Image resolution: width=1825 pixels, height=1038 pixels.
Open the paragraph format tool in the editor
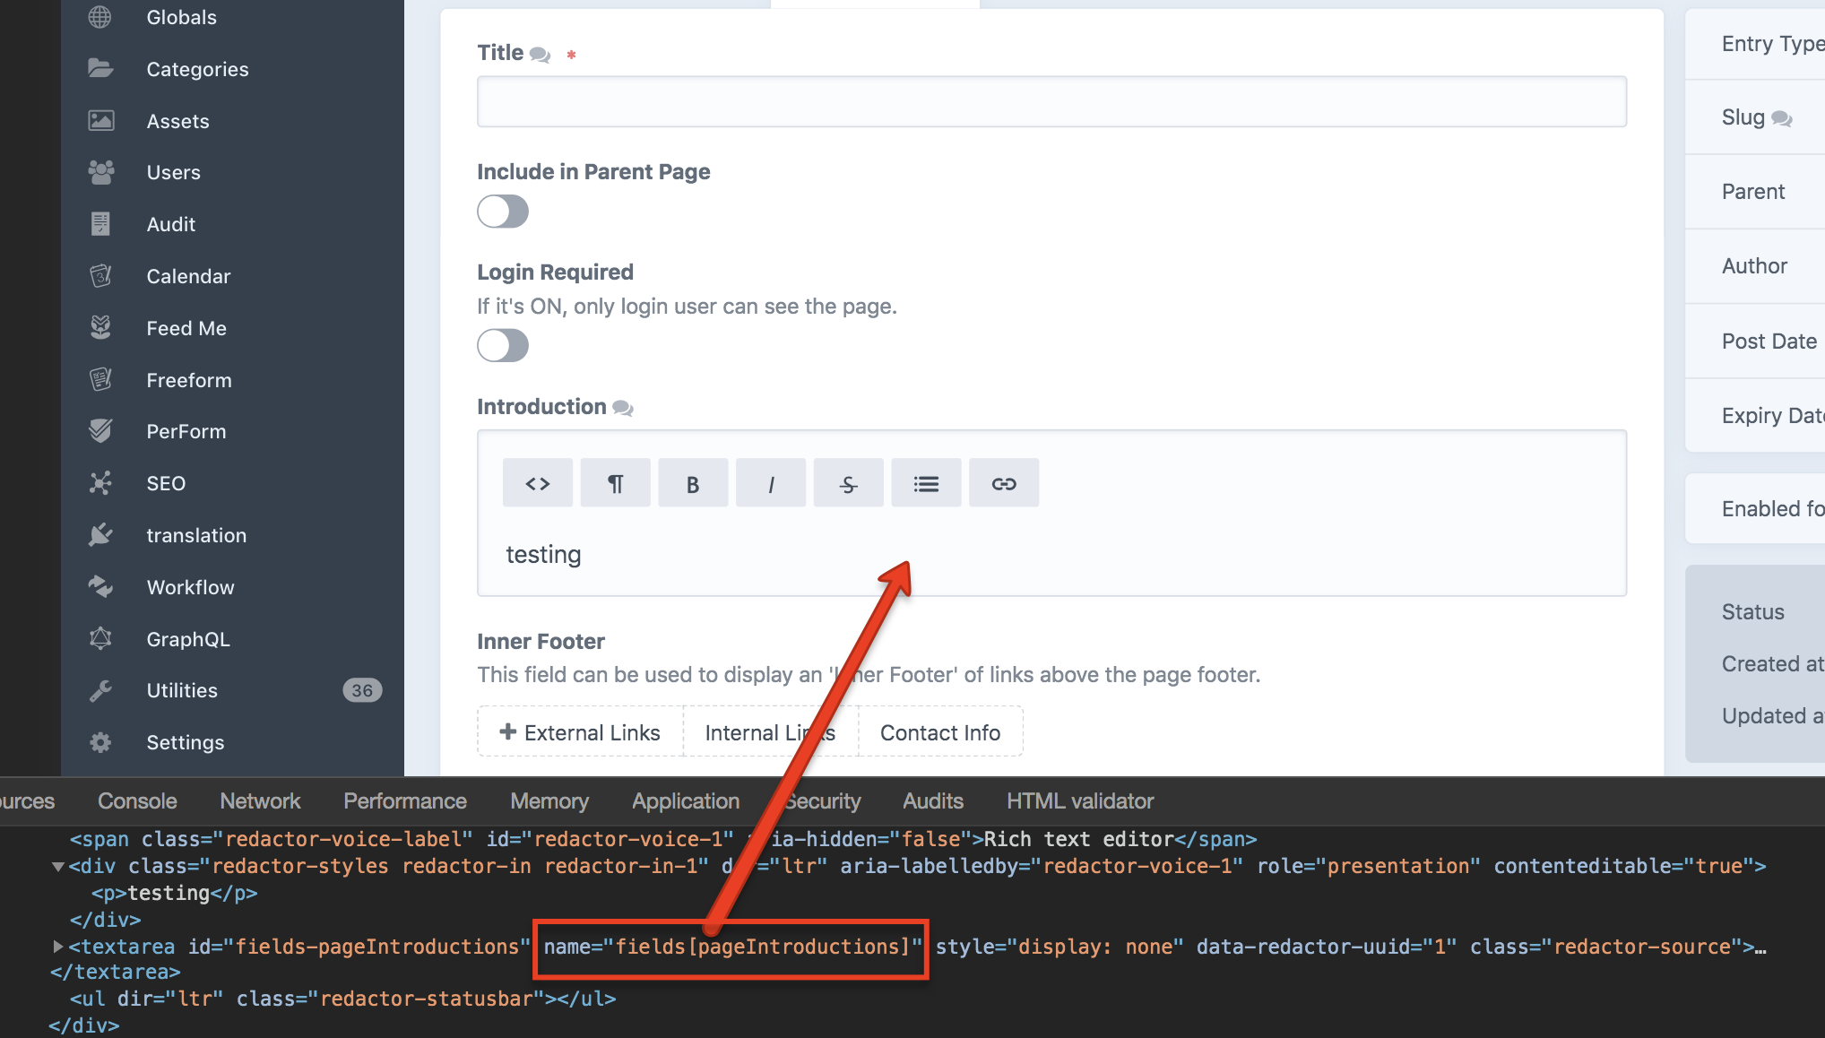615,482
